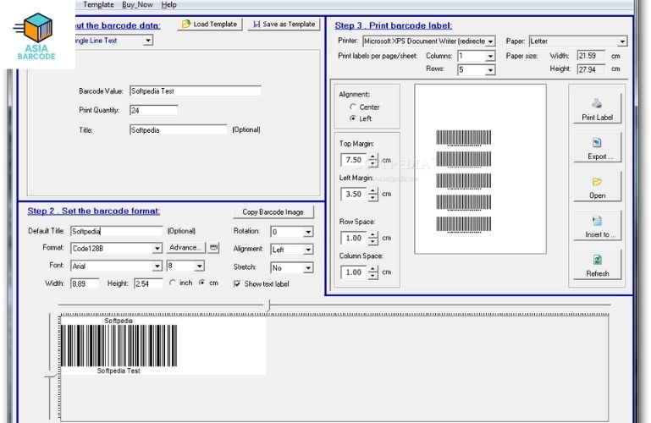Click the Refresh green icon
The height and width of the screenshot is (423, 651).
pyautogui.click(x=597, y=260)
